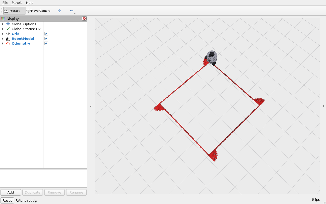Click the Grid display icon
Screen dimensions: 326x204
(8, 34)
